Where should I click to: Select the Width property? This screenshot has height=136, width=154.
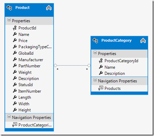[x=24, y=104]
